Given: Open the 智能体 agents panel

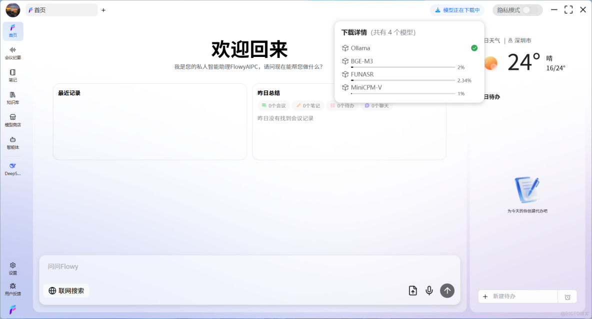Looking at the screenshot, I should click(13, 143).
